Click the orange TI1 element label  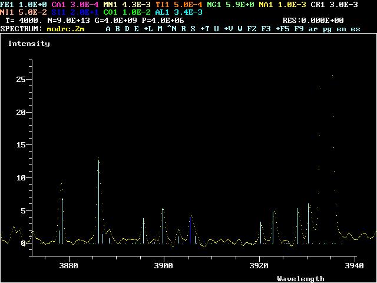tap(163, 5)
